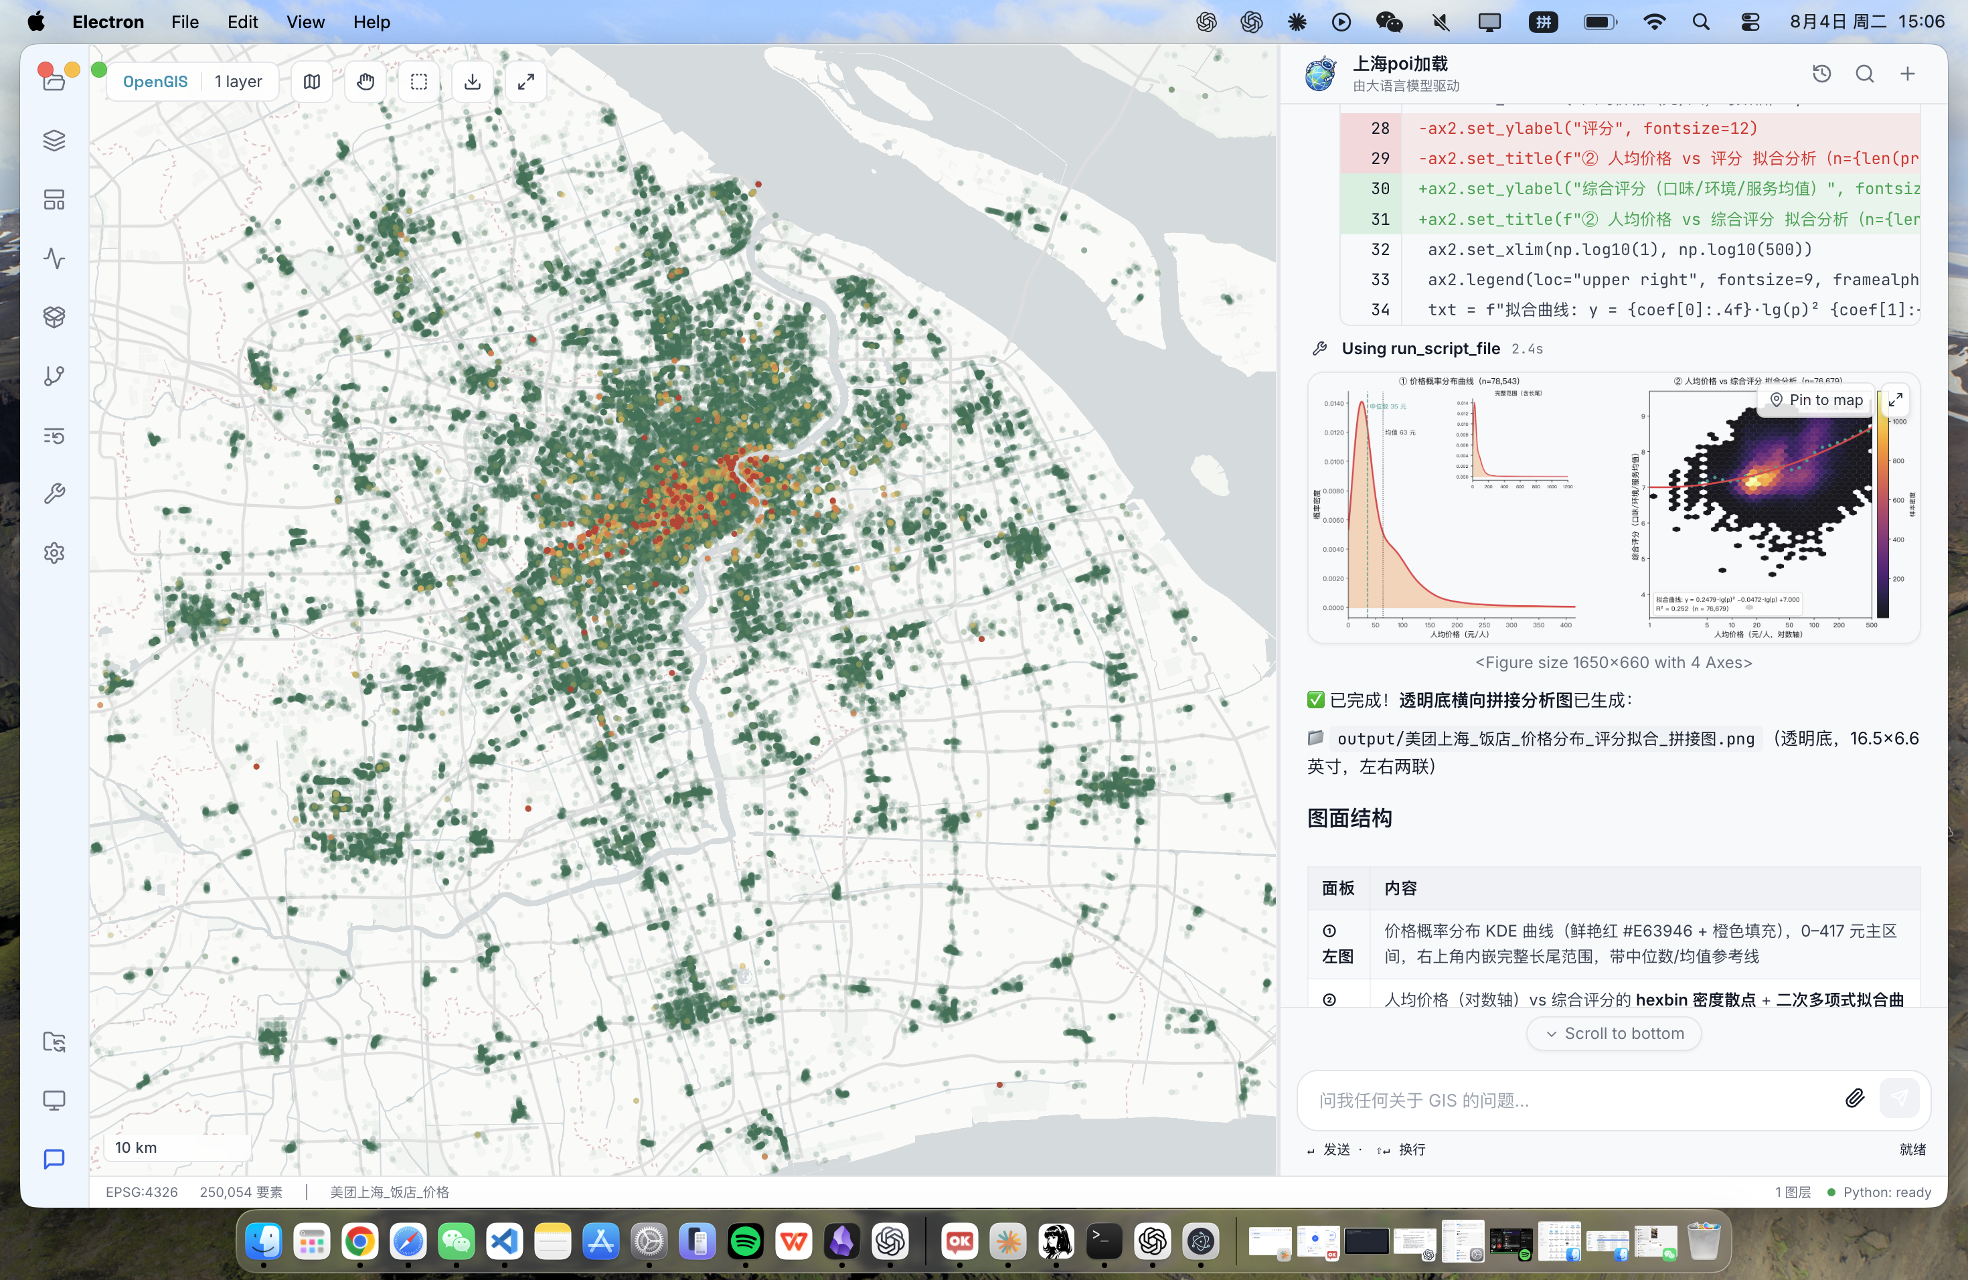Open Google Chrome from the Dock
1968x1280 pixels.
(x=359, y=1241)
